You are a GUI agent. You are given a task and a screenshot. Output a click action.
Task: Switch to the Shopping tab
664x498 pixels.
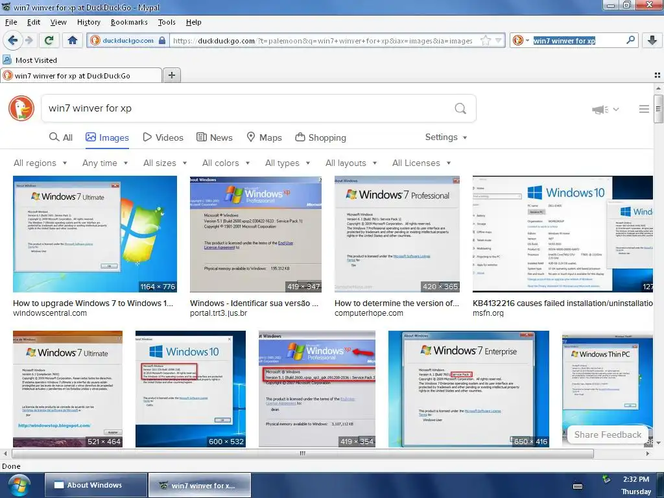point(320,137)
